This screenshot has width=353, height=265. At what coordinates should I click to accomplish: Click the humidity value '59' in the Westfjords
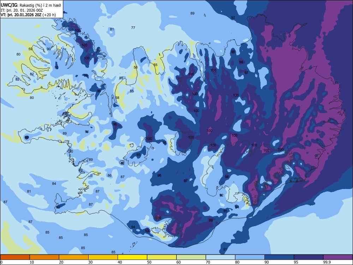coord(30,49)
